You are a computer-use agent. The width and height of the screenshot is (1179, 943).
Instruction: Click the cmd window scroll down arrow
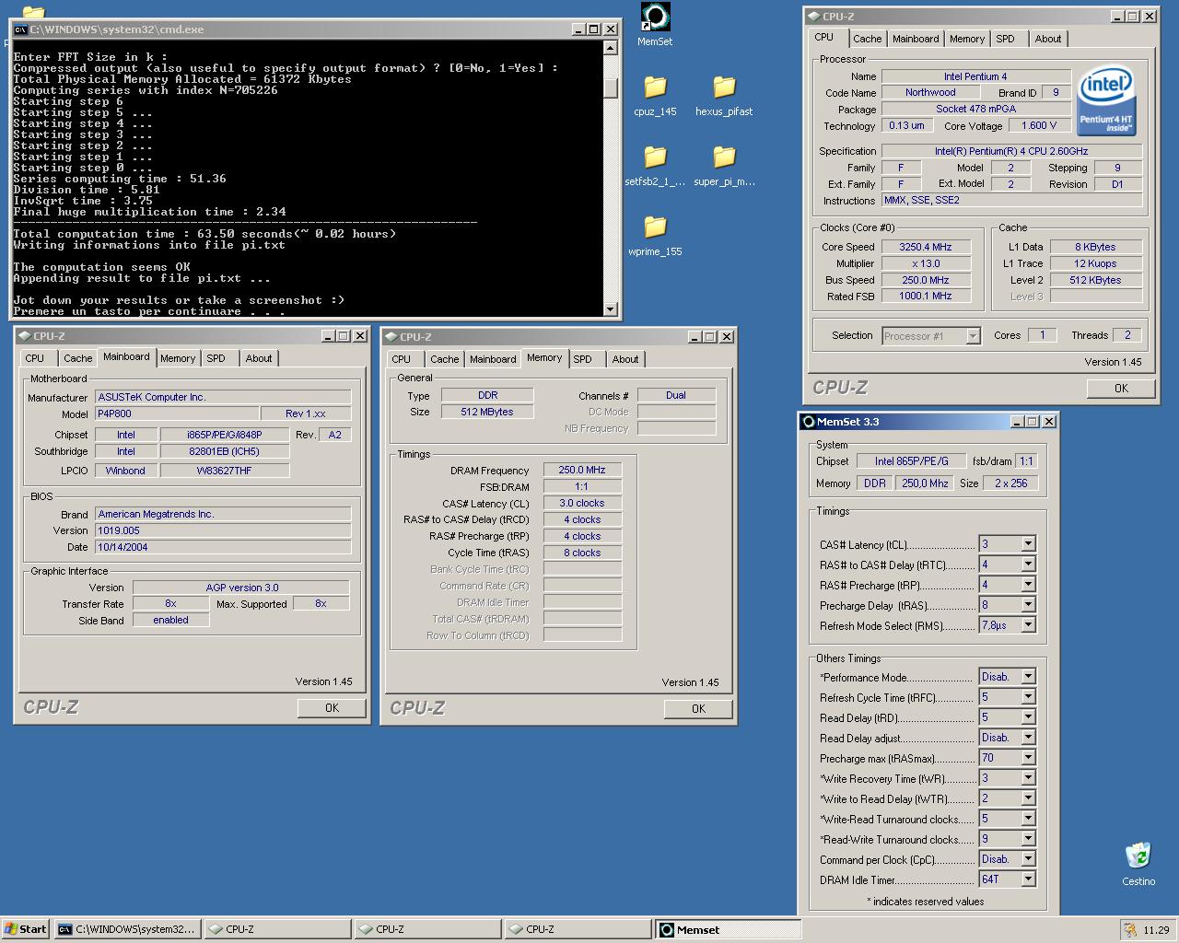[x=611, y=309]
